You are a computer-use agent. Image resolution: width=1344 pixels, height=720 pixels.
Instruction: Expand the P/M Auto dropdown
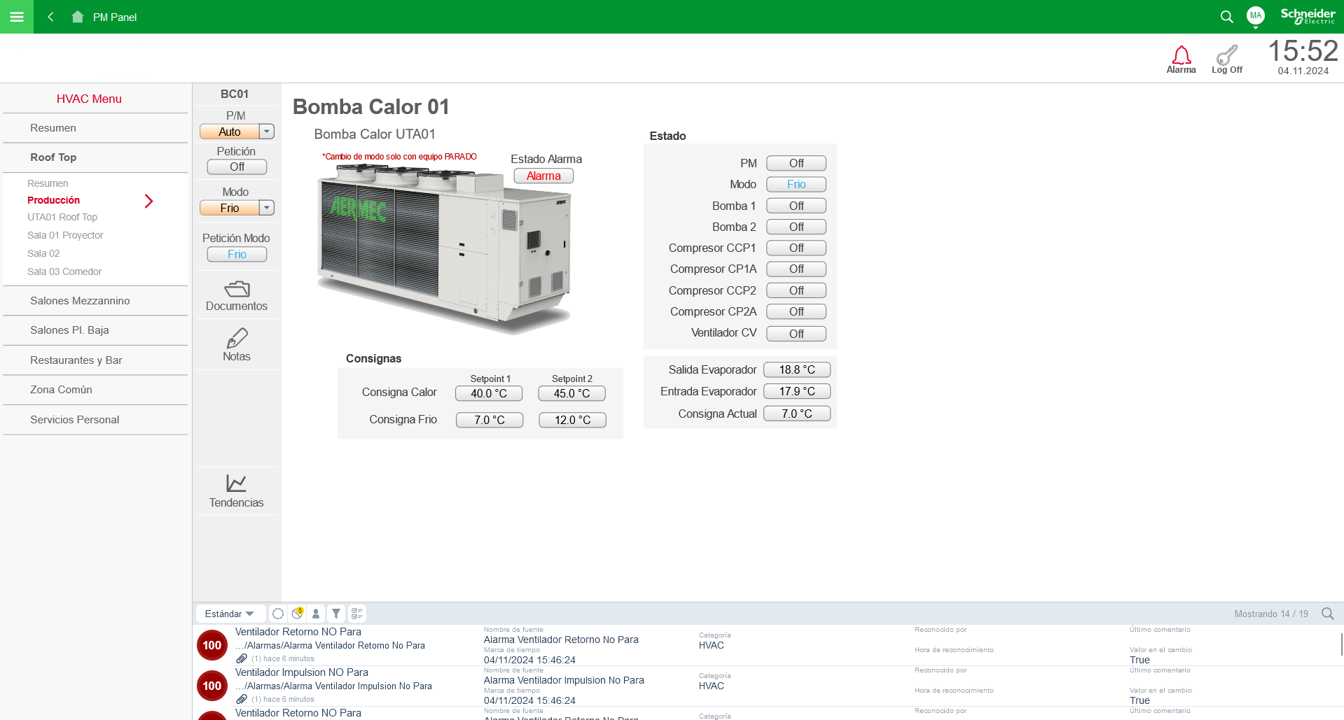point(266,132)
